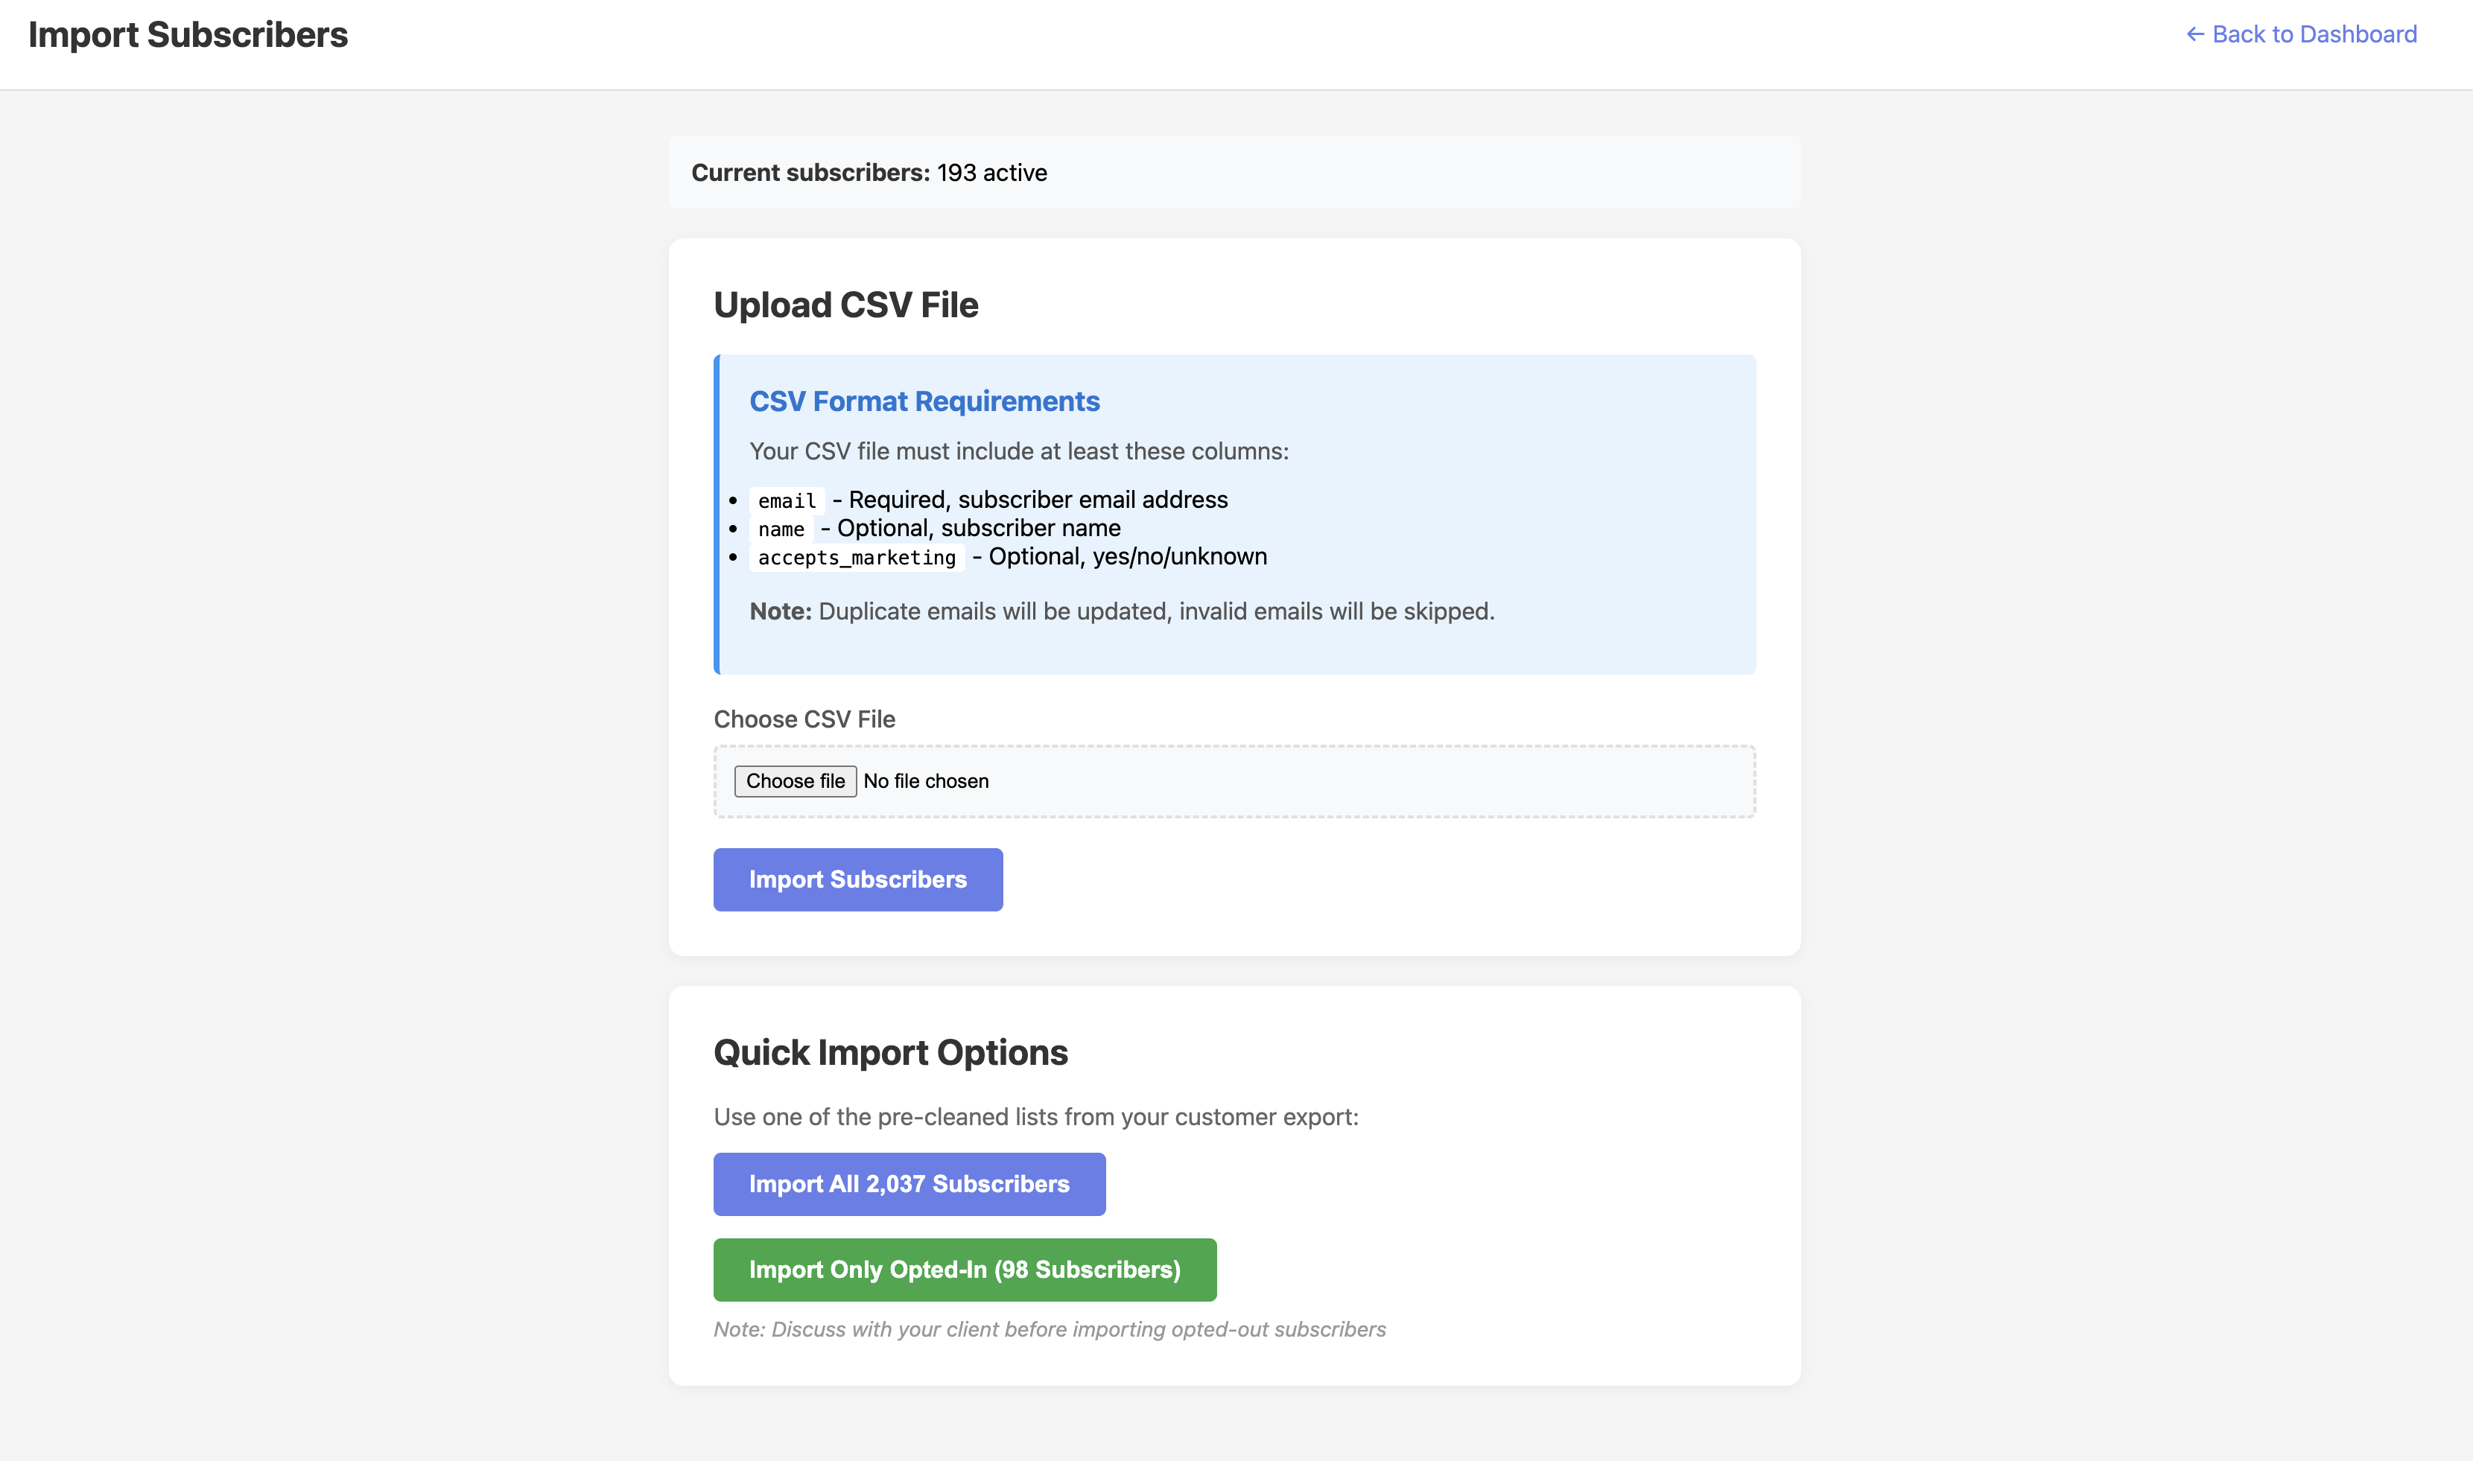This screenshot has width=2473, height=1461.
Task: Click the Current subscribers 193 active banner
Action: [x=869, y=172]
